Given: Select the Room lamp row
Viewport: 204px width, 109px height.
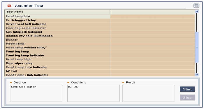Looking at the screenshot, I should point(100,43).
